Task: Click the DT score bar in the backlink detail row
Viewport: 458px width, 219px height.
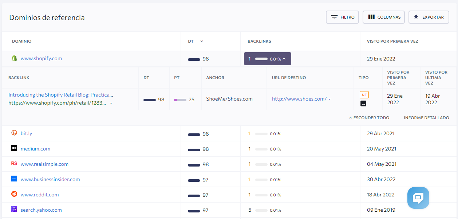Action: pyautogui.click(x=150, y=99)
